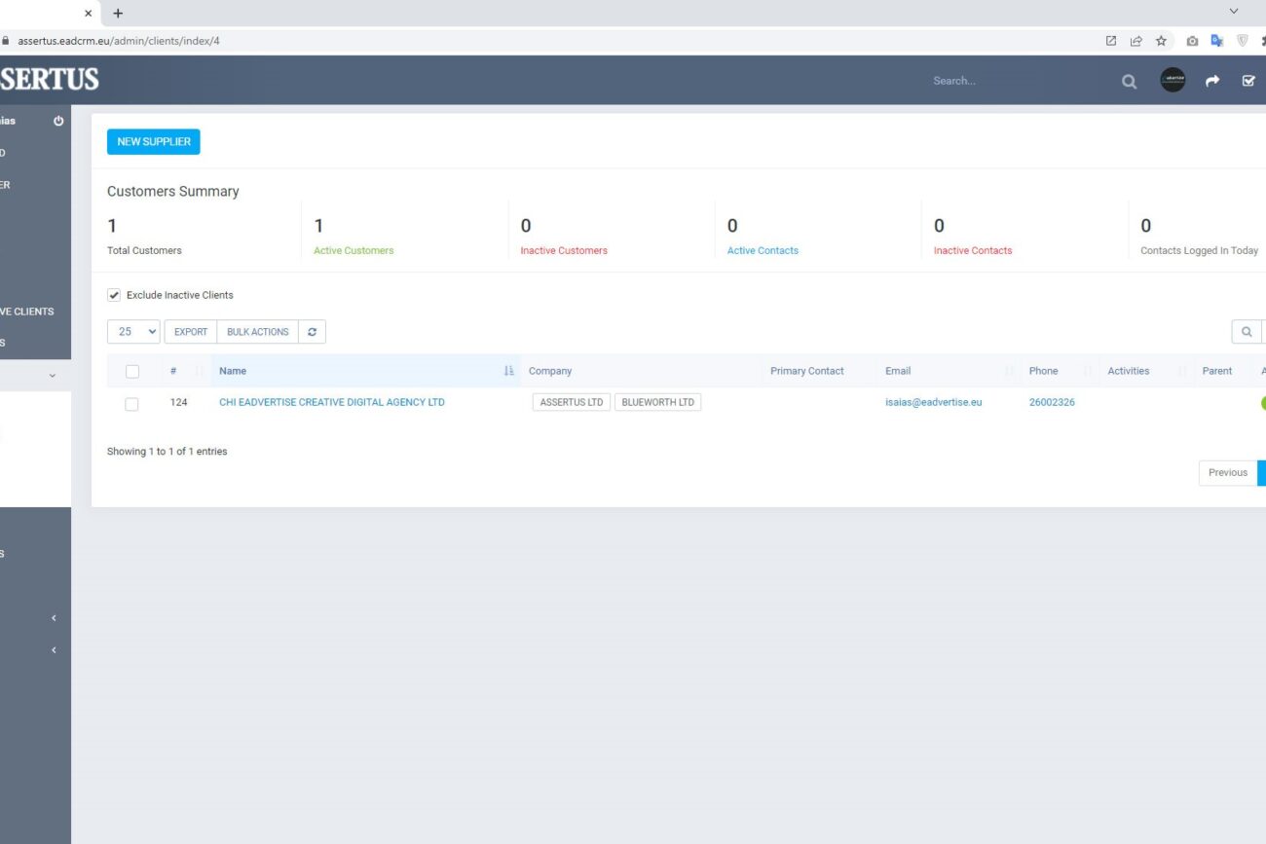Image resolution: width=1266 pixels, height=844 pixels.
Task: Collapse the expanded sidebar menu chevron
Action: (53, 376)
